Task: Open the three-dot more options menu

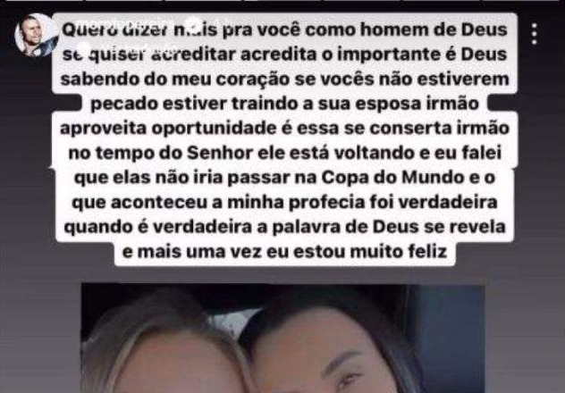Action: 535,34
